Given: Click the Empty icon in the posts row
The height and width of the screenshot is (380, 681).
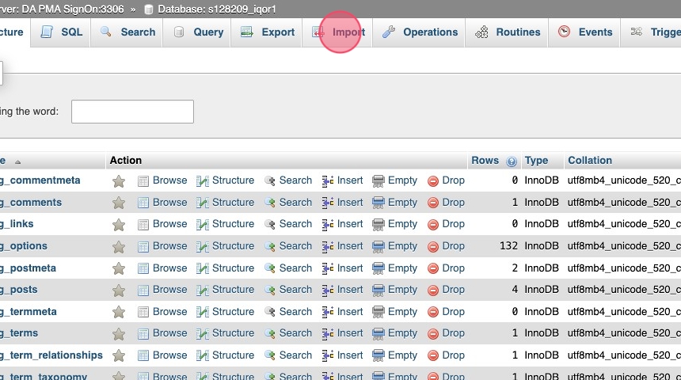Looking at the screenshot, I should pyautogui.click(x=379, y=291).
